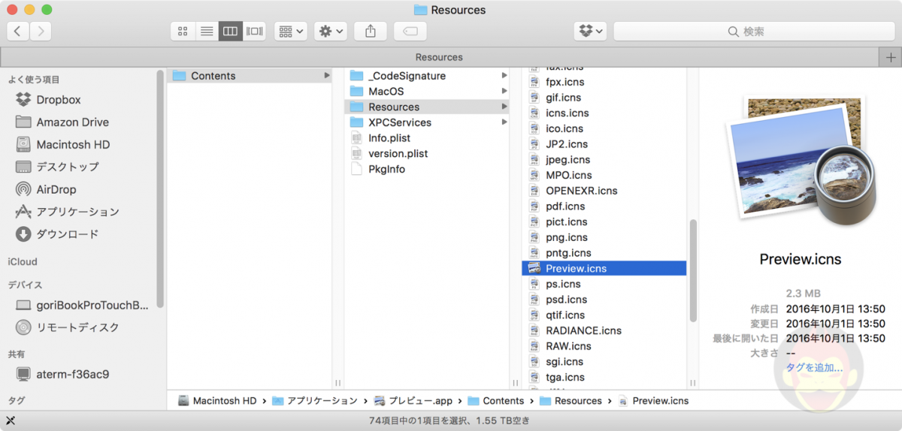The width and height of the screenshot is (902, 431).
Task: Select the Contents folder in first column
Action: pyautogui.click(x=251, y=76)
